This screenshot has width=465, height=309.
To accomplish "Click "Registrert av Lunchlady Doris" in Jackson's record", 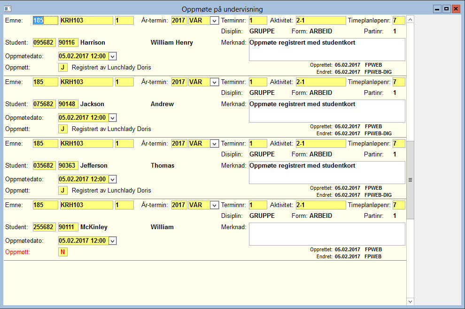I will coord(111,129).
